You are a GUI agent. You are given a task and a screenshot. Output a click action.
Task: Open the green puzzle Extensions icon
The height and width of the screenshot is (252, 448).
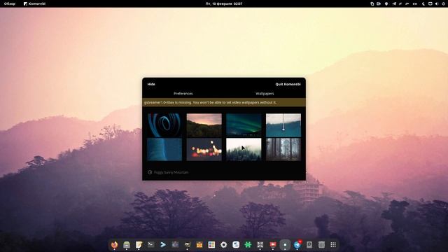pyautogui.click(x=248, y=244)
